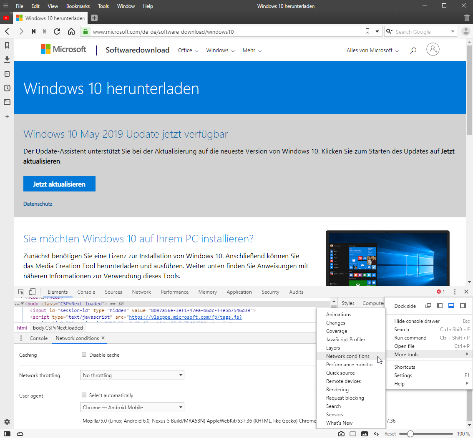The height and width of the screenshot is (438, 473).
Task: Go to the home page
Action: 71,31
